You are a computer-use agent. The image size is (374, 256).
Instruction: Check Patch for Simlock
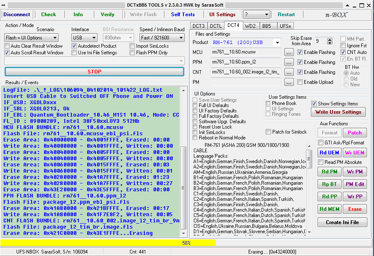pos(268,132)
